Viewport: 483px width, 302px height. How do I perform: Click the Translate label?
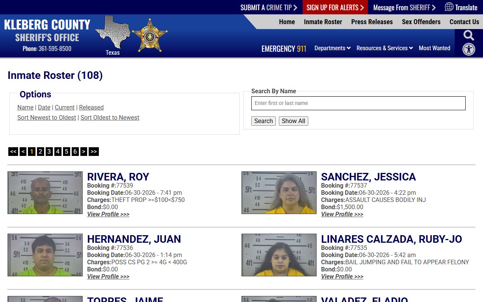(466, 8)
